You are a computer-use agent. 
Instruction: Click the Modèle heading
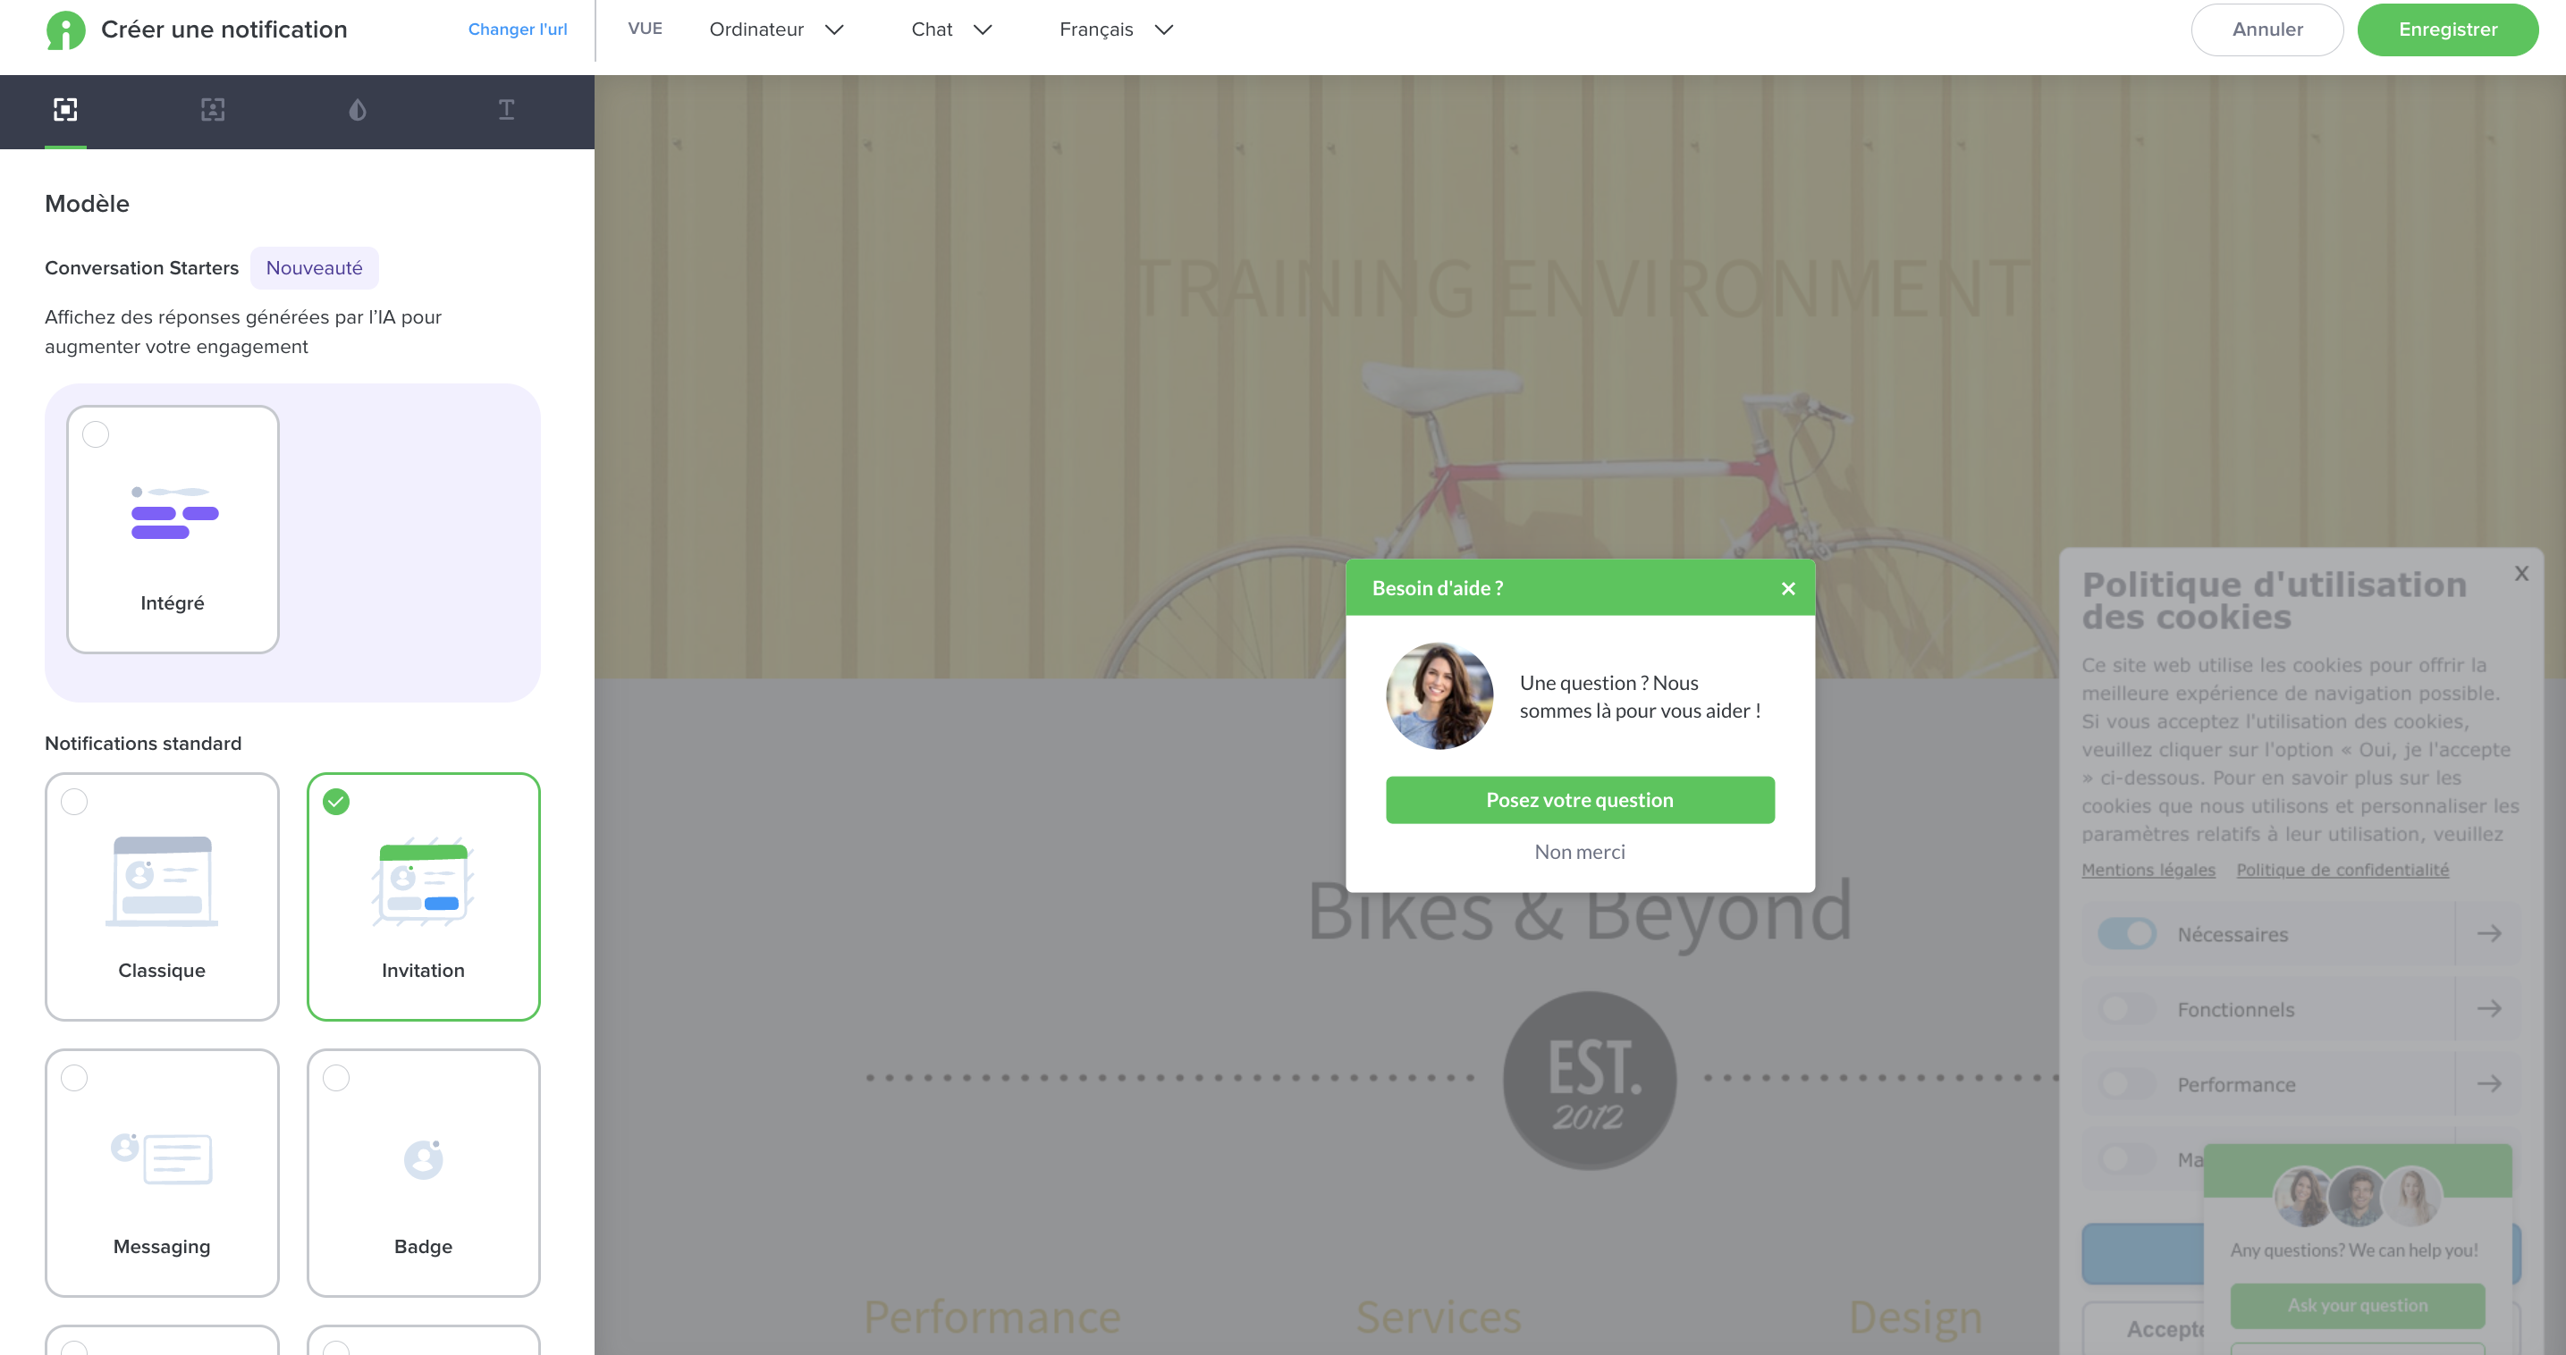(x=87, y=204)
